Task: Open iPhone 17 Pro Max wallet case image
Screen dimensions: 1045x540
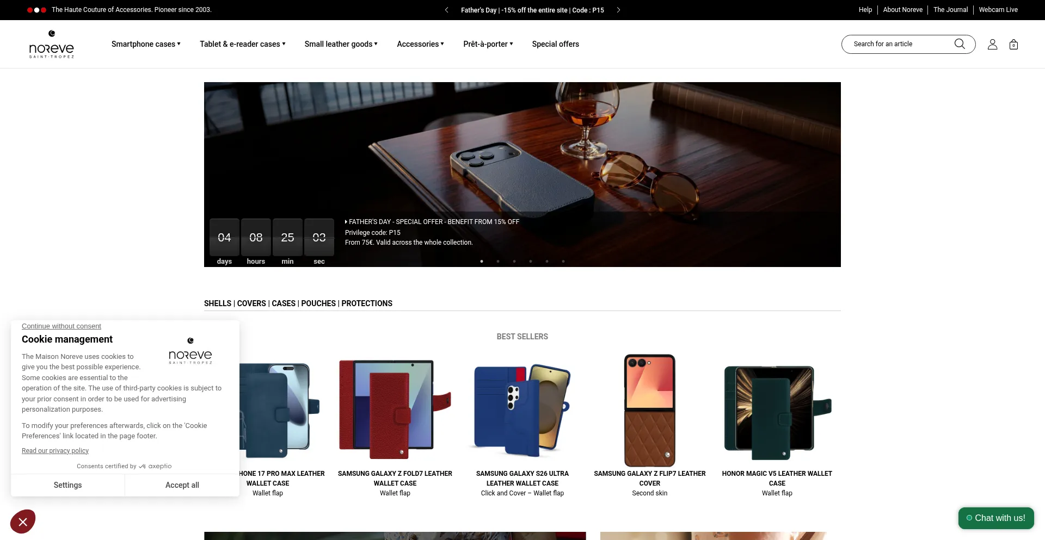Action: pos(280,409)
